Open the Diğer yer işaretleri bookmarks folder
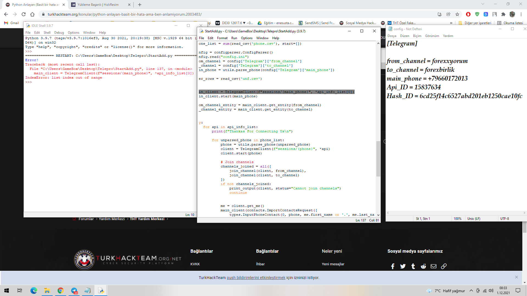 475,23
